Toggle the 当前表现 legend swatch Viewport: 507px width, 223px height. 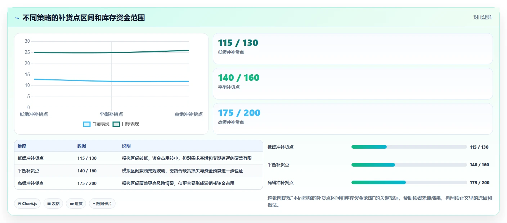tap(87, 124)
